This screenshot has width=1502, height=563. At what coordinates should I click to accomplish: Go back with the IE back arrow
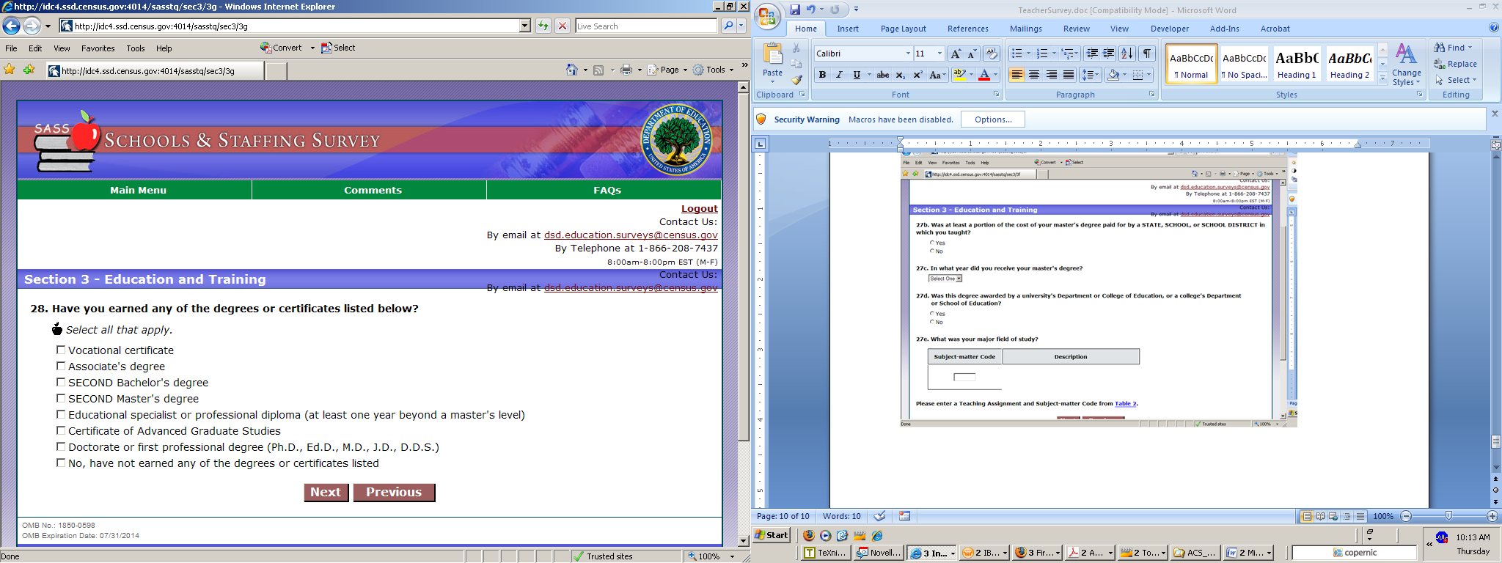pos(11,26)
